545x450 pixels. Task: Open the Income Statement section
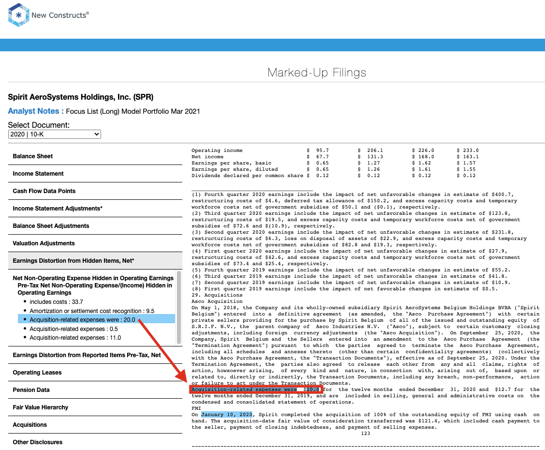click(95, 174)
